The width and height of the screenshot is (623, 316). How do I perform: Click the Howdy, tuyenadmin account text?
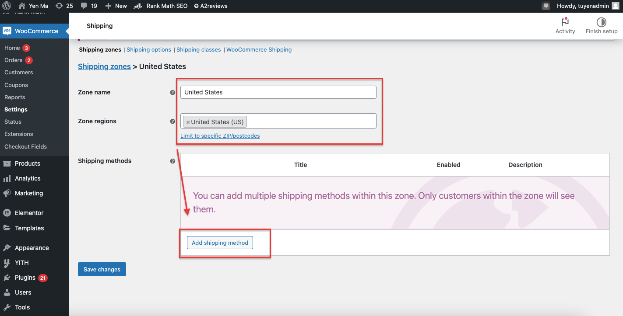click(x=583, y=6)
